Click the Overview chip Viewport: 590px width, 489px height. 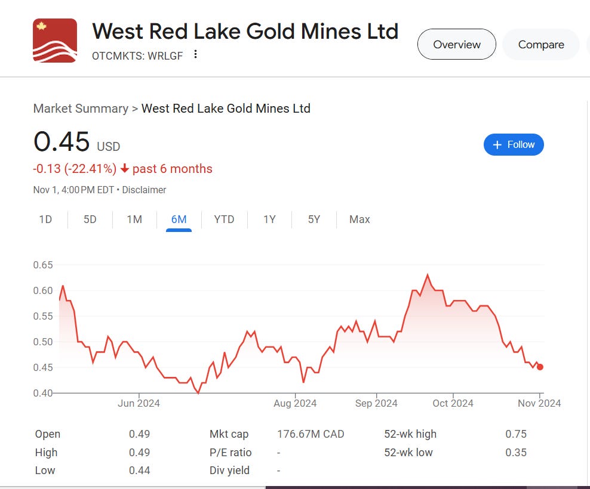point(456,44)
